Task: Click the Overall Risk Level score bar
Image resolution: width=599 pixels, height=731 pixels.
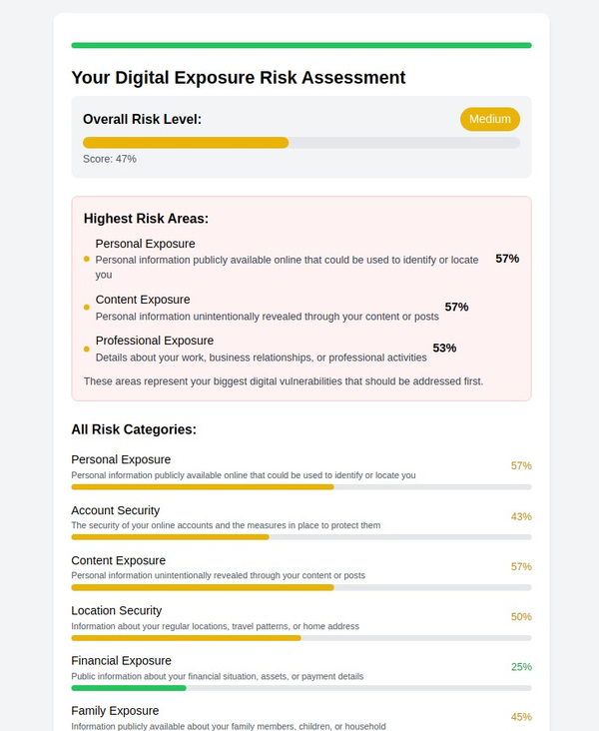Action: click(x=301, y=143)
